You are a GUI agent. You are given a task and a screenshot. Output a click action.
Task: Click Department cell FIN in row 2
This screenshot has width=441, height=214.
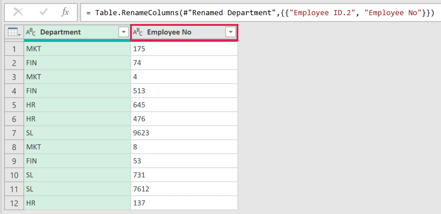(78, 63)
